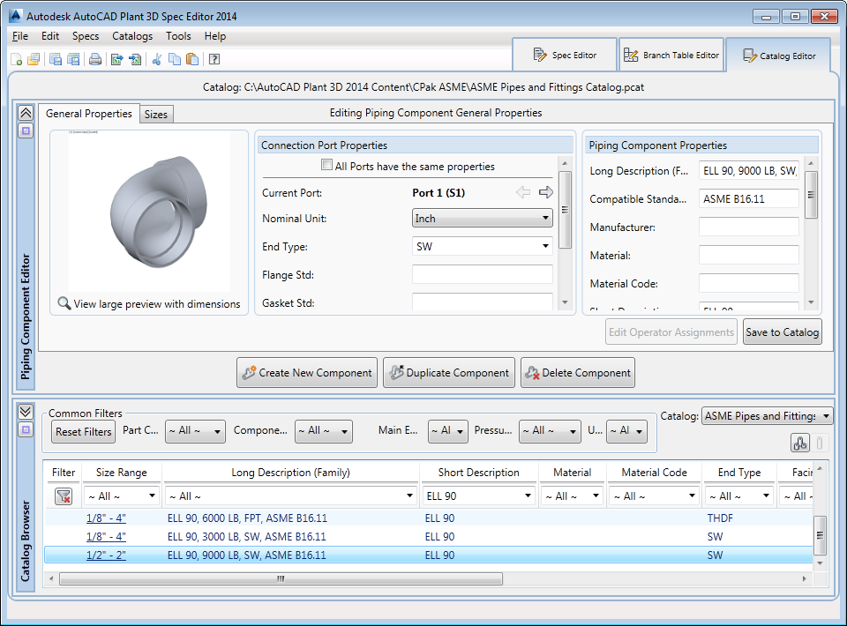
Task: Click the single pipe view icon
Action: (820, 443)
